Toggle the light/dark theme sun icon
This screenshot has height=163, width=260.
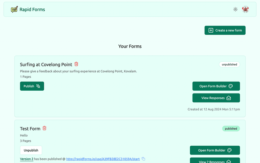point(235,9)
